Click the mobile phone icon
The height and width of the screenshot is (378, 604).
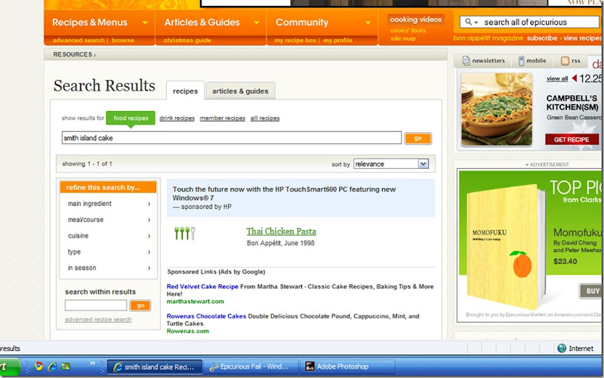pos(521,61)
